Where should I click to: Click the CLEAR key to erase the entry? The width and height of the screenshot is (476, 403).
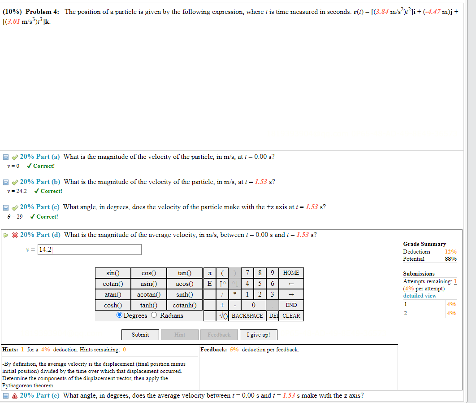pyautogui.click(x=291, y=315)
